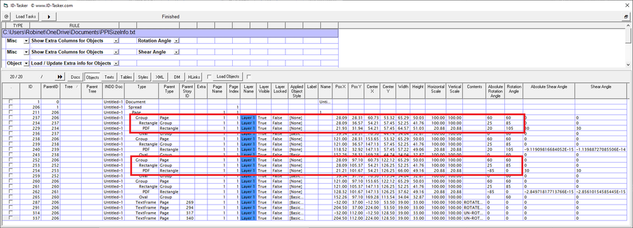Screen dimensions: 633x228
Task: Open Show Extra Columns dropdown in Shear Angle row
Action: (116, 52)
